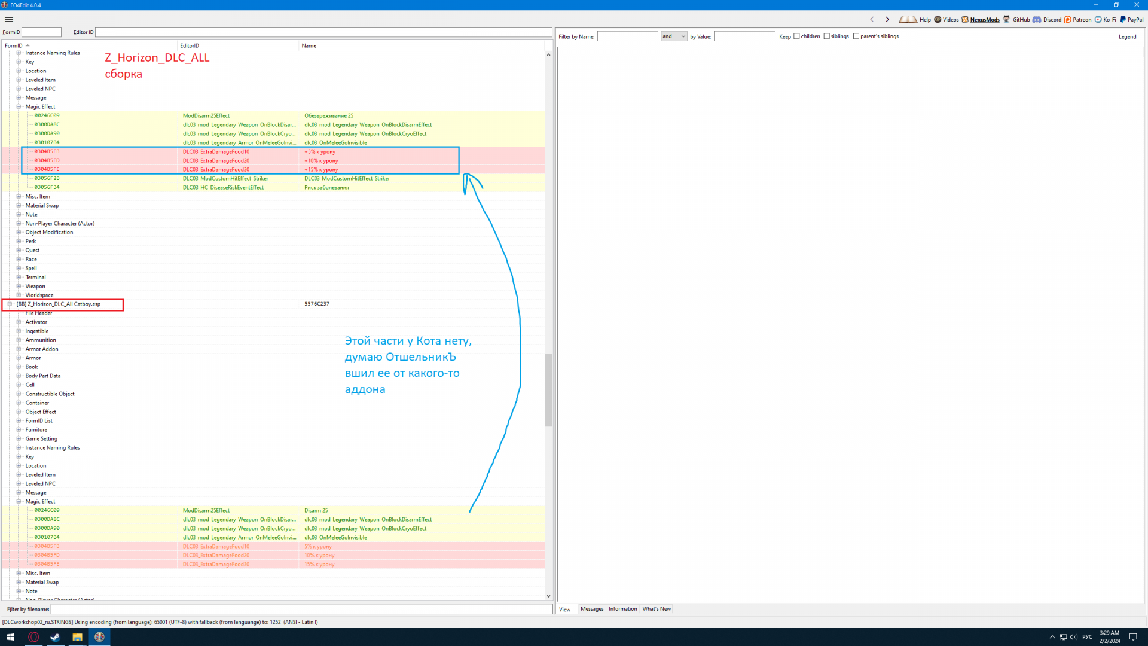
Task: Open GitHub link
Action: 1021,20
